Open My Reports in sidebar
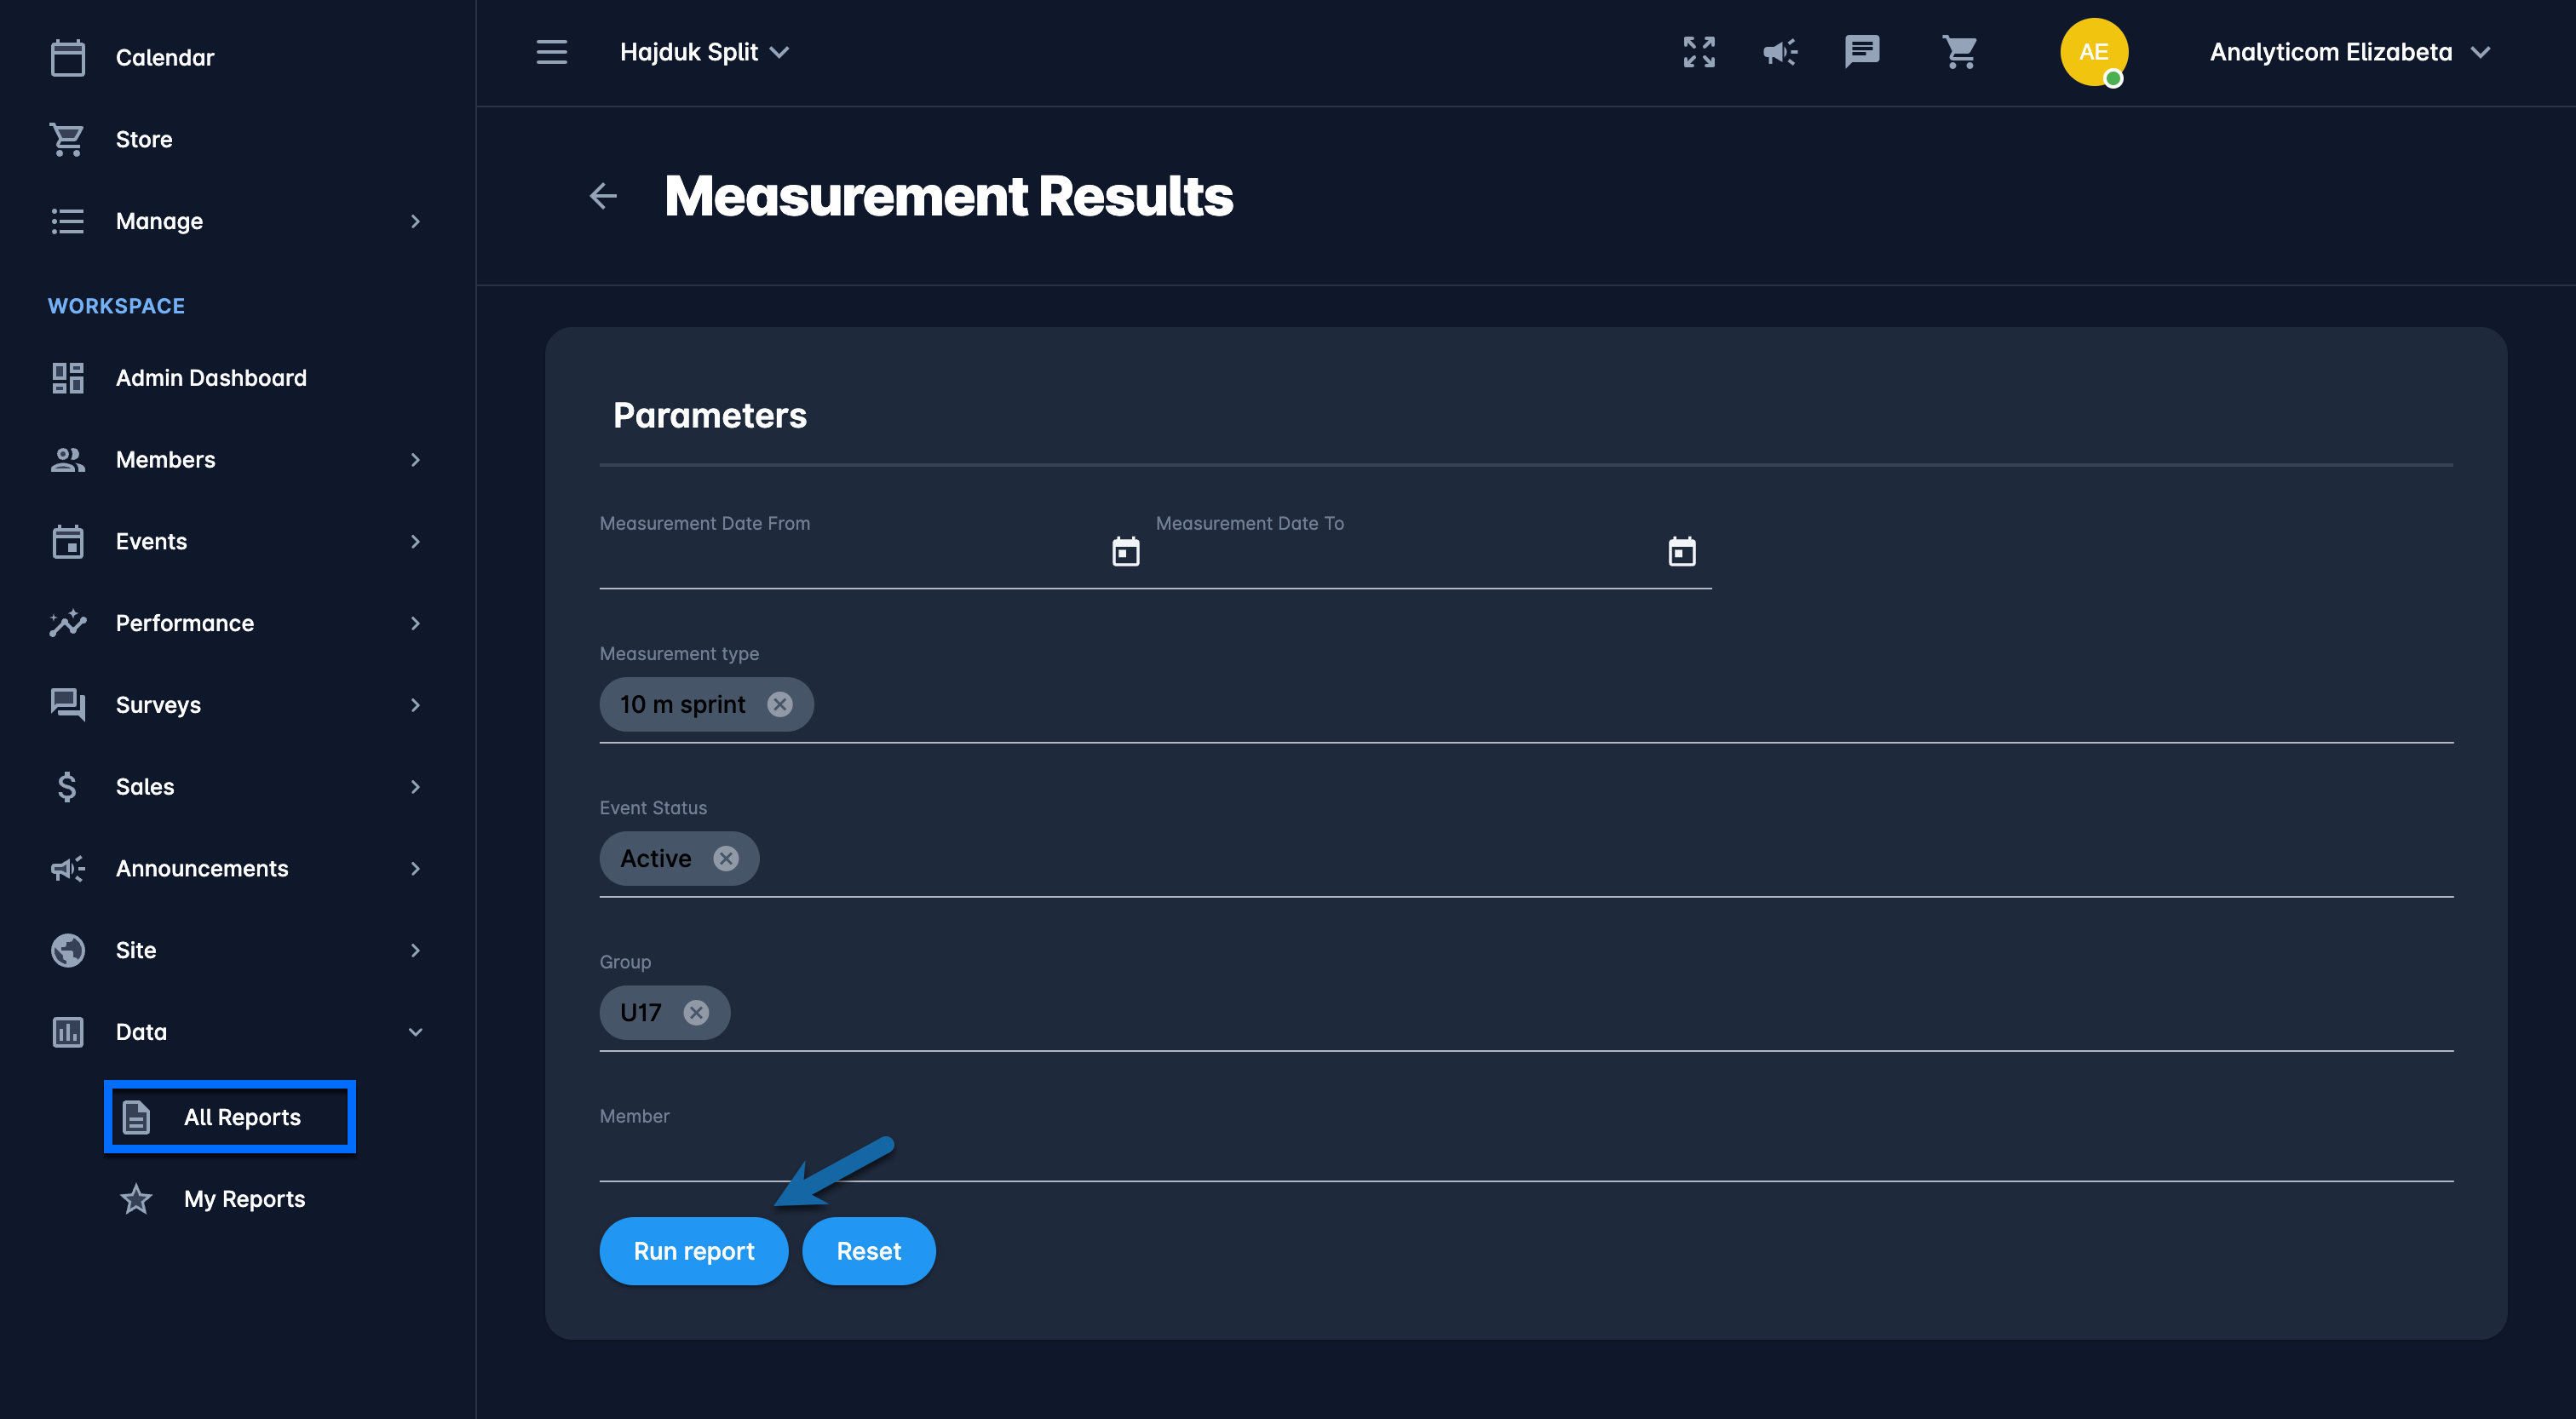 click(243, 1198)
